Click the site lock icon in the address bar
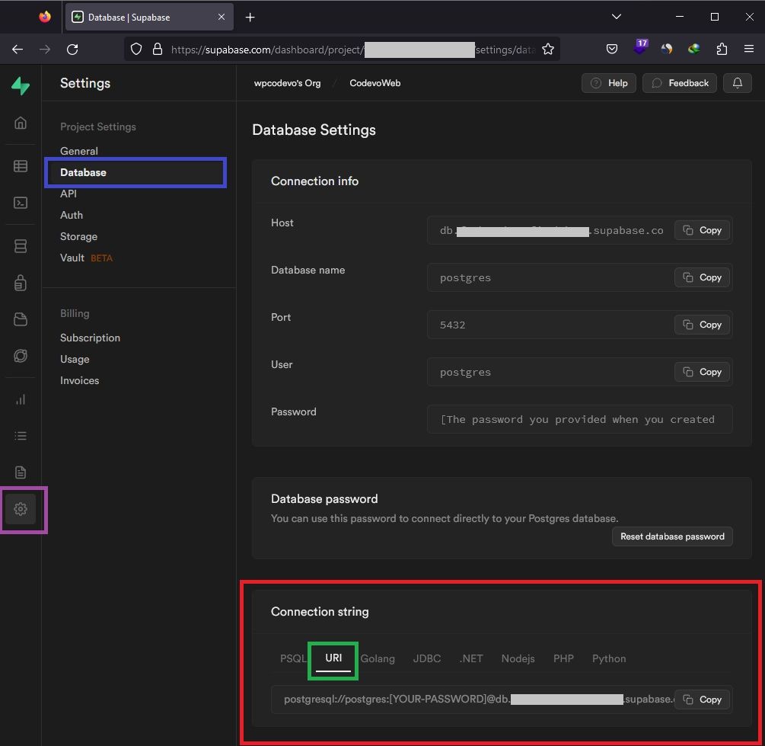 point(158,50)
